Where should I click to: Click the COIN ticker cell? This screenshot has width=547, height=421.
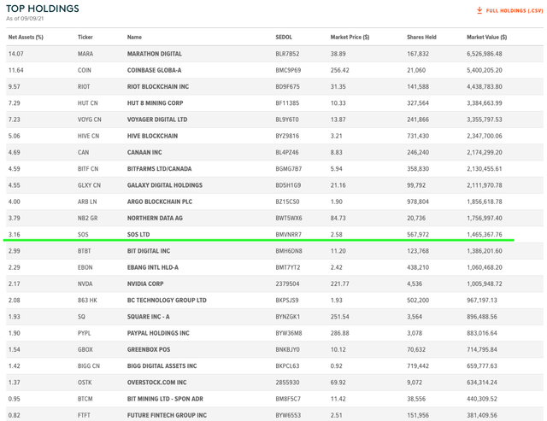(x=84, y=70)
